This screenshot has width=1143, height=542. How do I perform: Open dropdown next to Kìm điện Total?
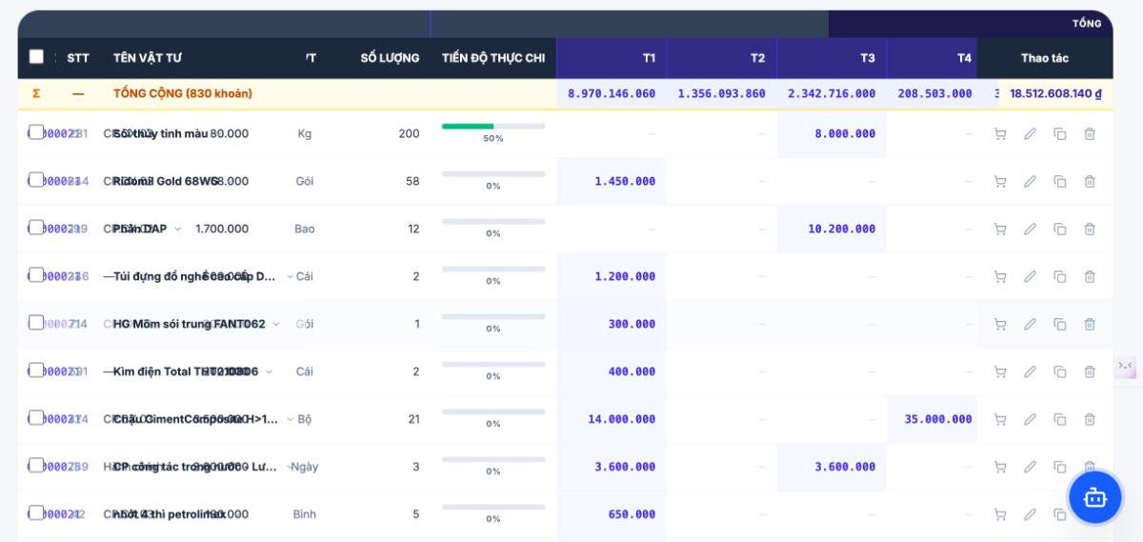tap(269, 371)
